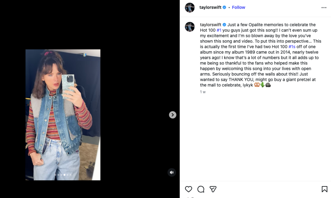The height and width of the screenshot is (198, 331).
Task: Click the Follow button
Action: click(x=239, y=7)
